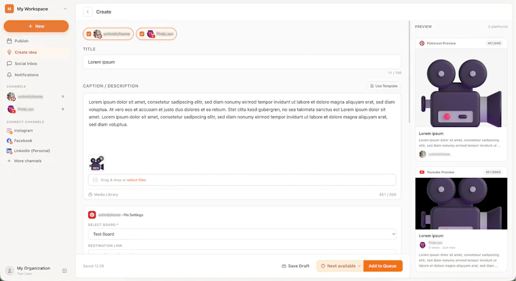Uncheck the Pinterest account checkbox
Viewport: 516px width, 281px height.
tap(89, 34)
